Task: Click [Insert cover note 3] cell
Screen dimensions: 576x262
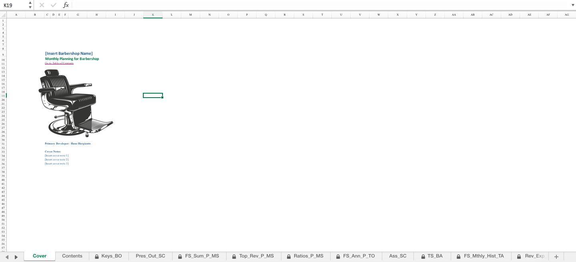Action: coord(56,164)
